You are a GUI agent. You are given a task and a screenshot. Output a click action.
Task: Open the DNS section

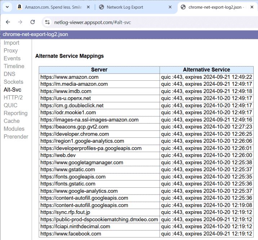point(9,74)
